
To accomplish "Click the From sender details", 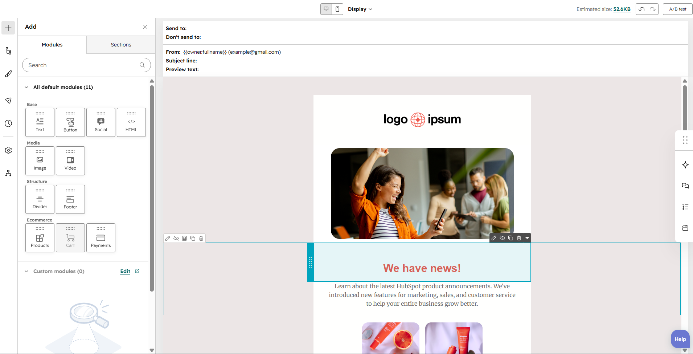I will (232, 52).
